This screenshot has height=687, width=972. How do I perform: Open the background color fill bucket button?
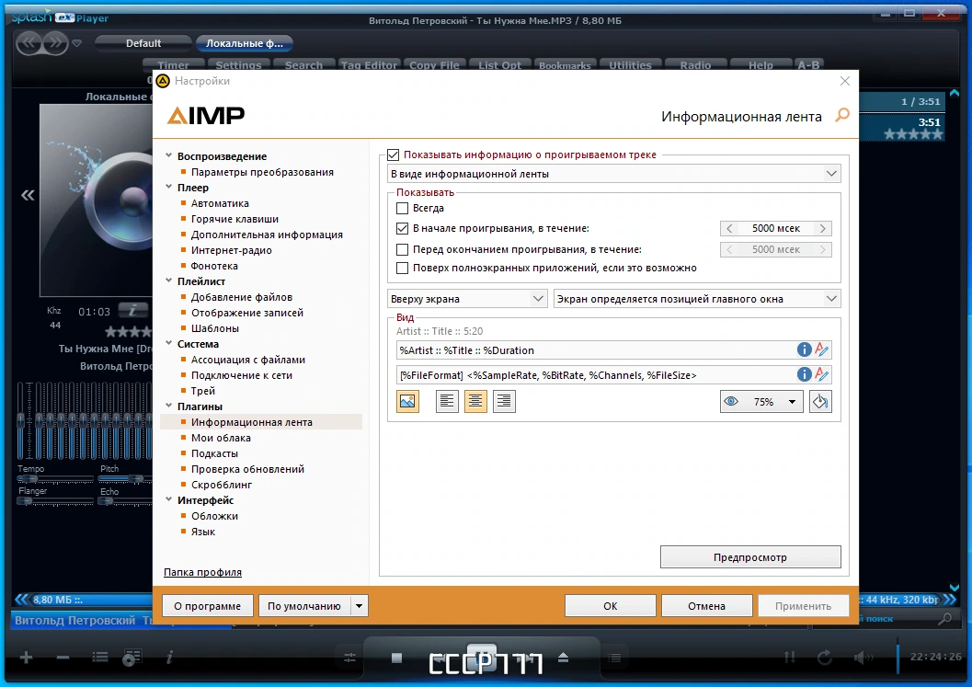click(820, 401)
